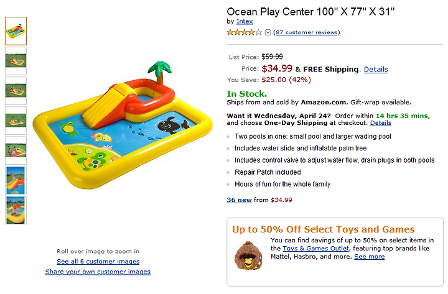Select the third thumbnail in the image strip
This screenshot has width=448, height=294.
point(16,91)
